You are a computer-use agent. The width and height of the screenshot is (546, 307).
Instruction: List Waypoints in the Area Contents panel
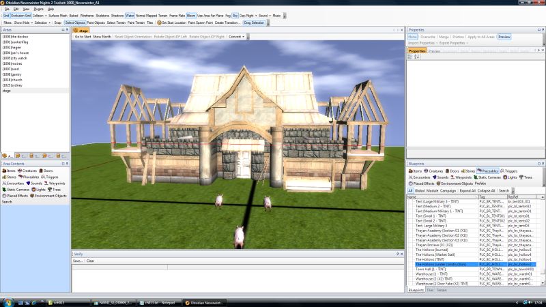[x=55, y=183]
